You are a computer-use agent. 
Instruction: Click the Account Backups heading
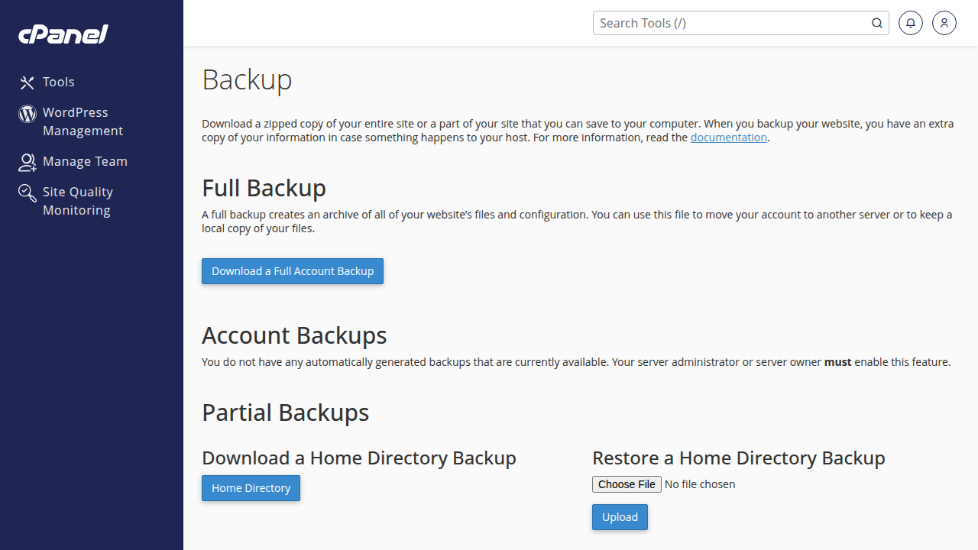[x=294, y=335]
